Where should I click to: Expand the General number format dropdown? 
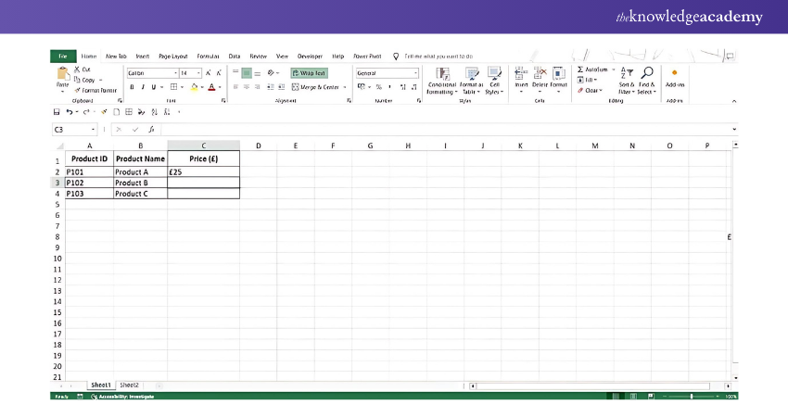[415, 72]
